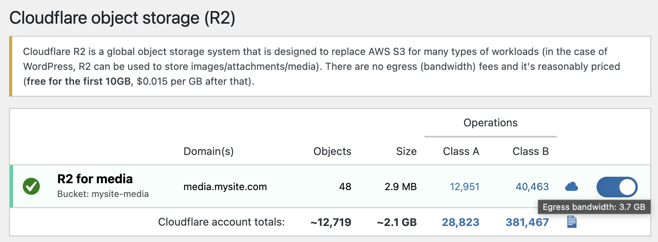Click the green checkmark status icon
Screen dimensions: 658x242
click(31, 187)
